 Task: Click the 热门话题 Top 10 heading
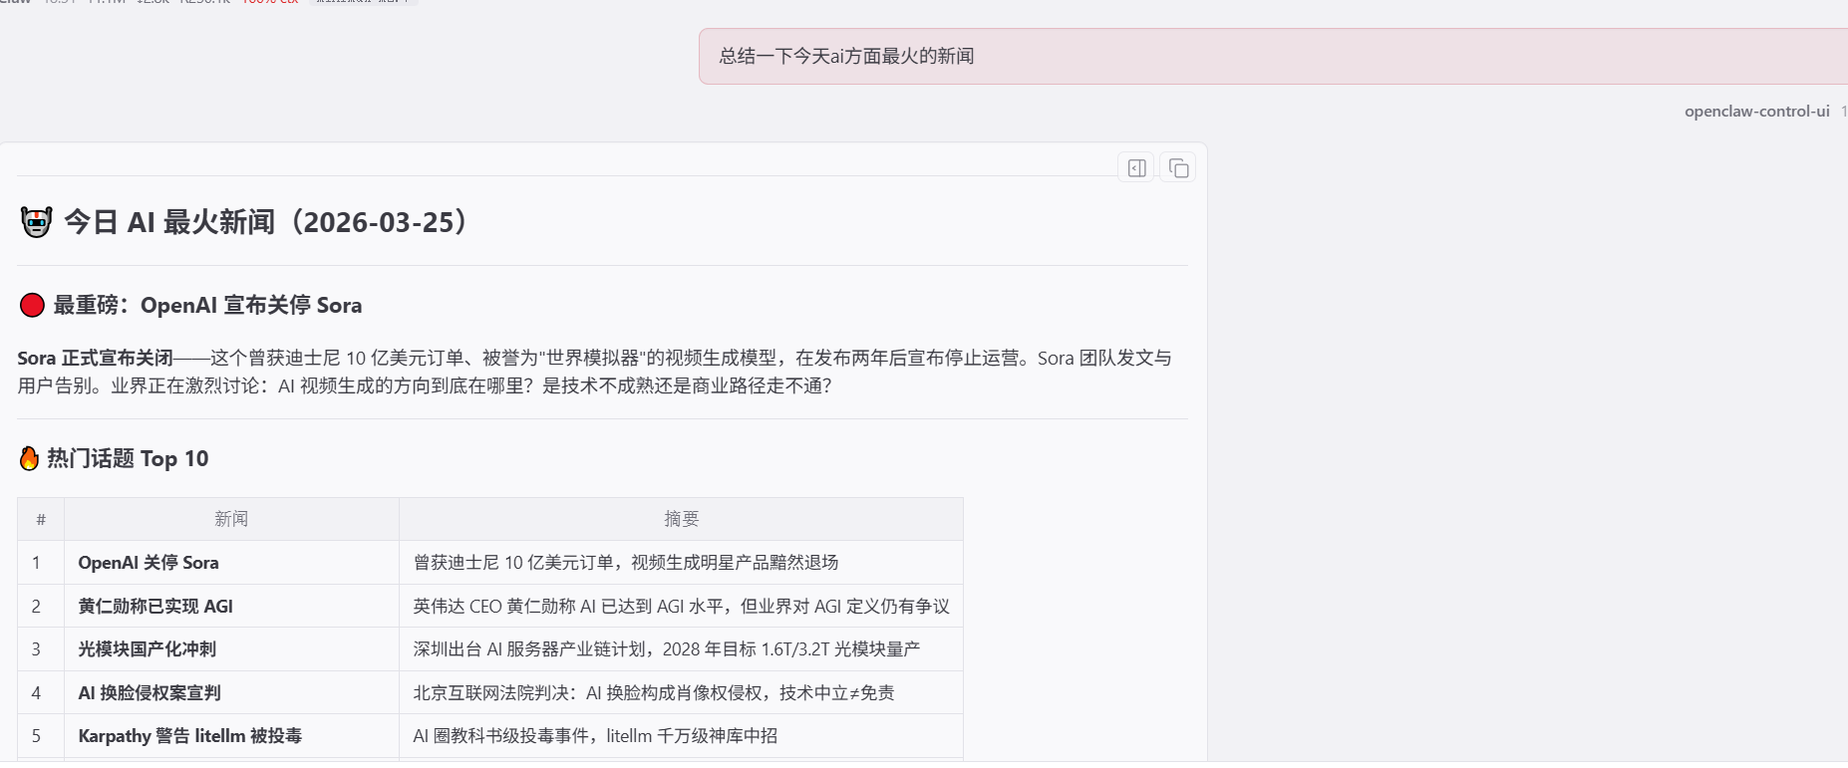(128, 458)
